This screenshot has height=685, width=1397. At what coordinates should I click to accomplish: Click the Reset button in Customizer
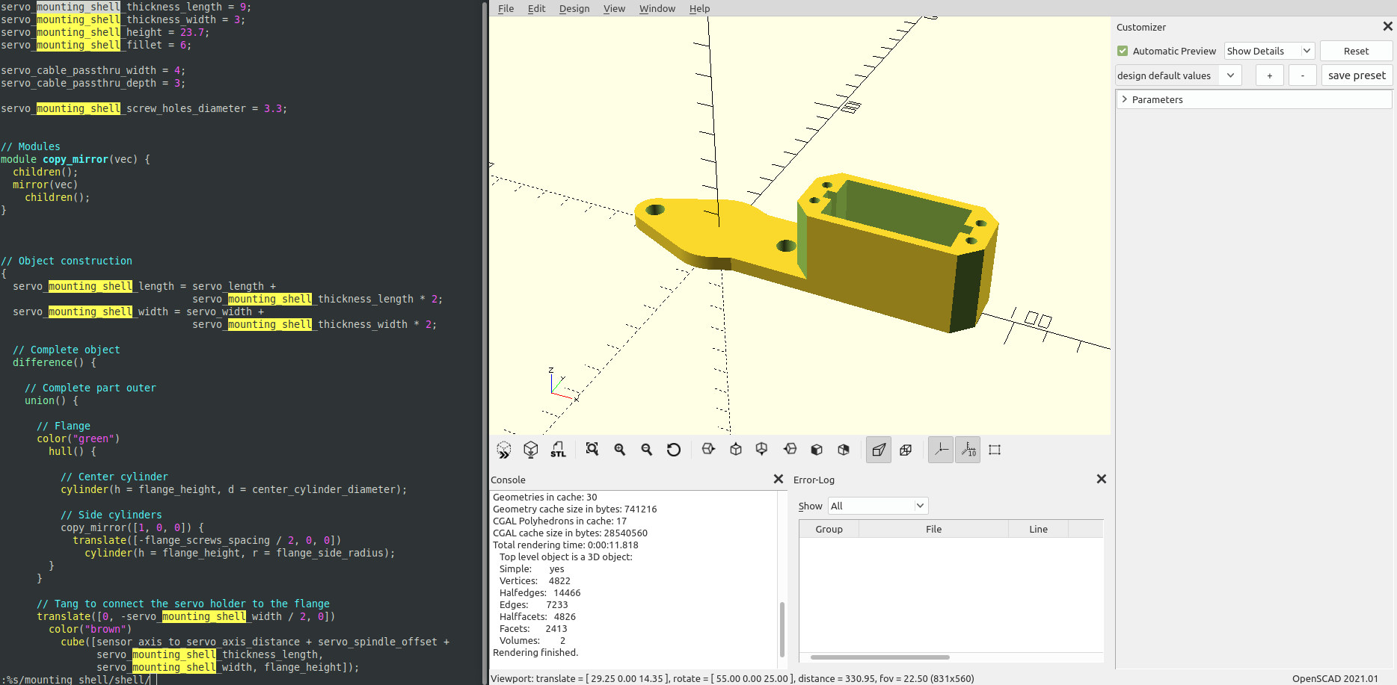click(x=1356, y=51)
